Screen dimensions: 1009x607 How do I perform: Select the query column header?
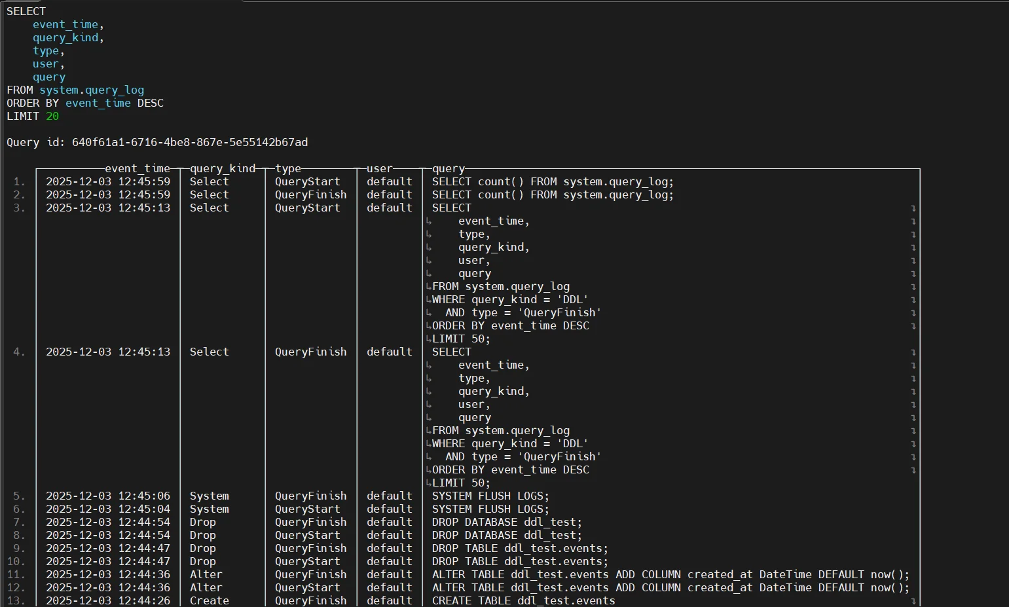[448, 168]
